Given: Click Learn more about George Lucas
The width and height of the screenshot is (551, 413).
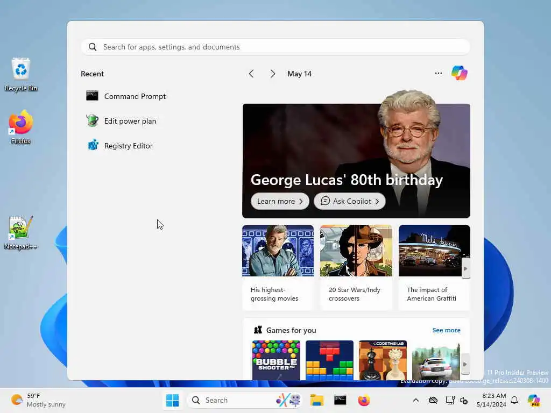Looking at the screenshot, I should click(x=280, y=201).
